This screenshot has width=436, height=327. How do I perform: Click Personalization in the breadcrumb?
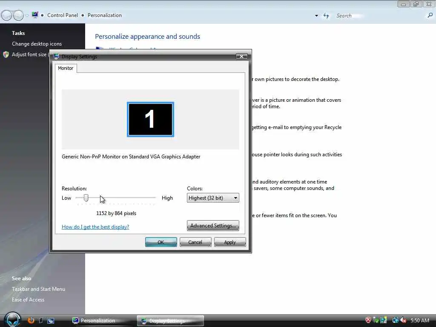(105, 15)
